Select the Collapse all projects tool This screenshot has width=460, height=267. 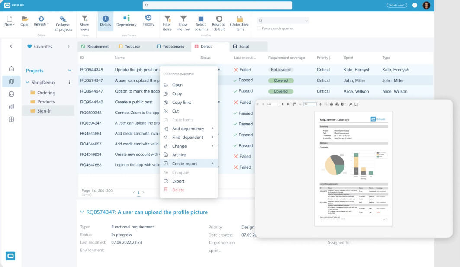click(x=63, y=23)
